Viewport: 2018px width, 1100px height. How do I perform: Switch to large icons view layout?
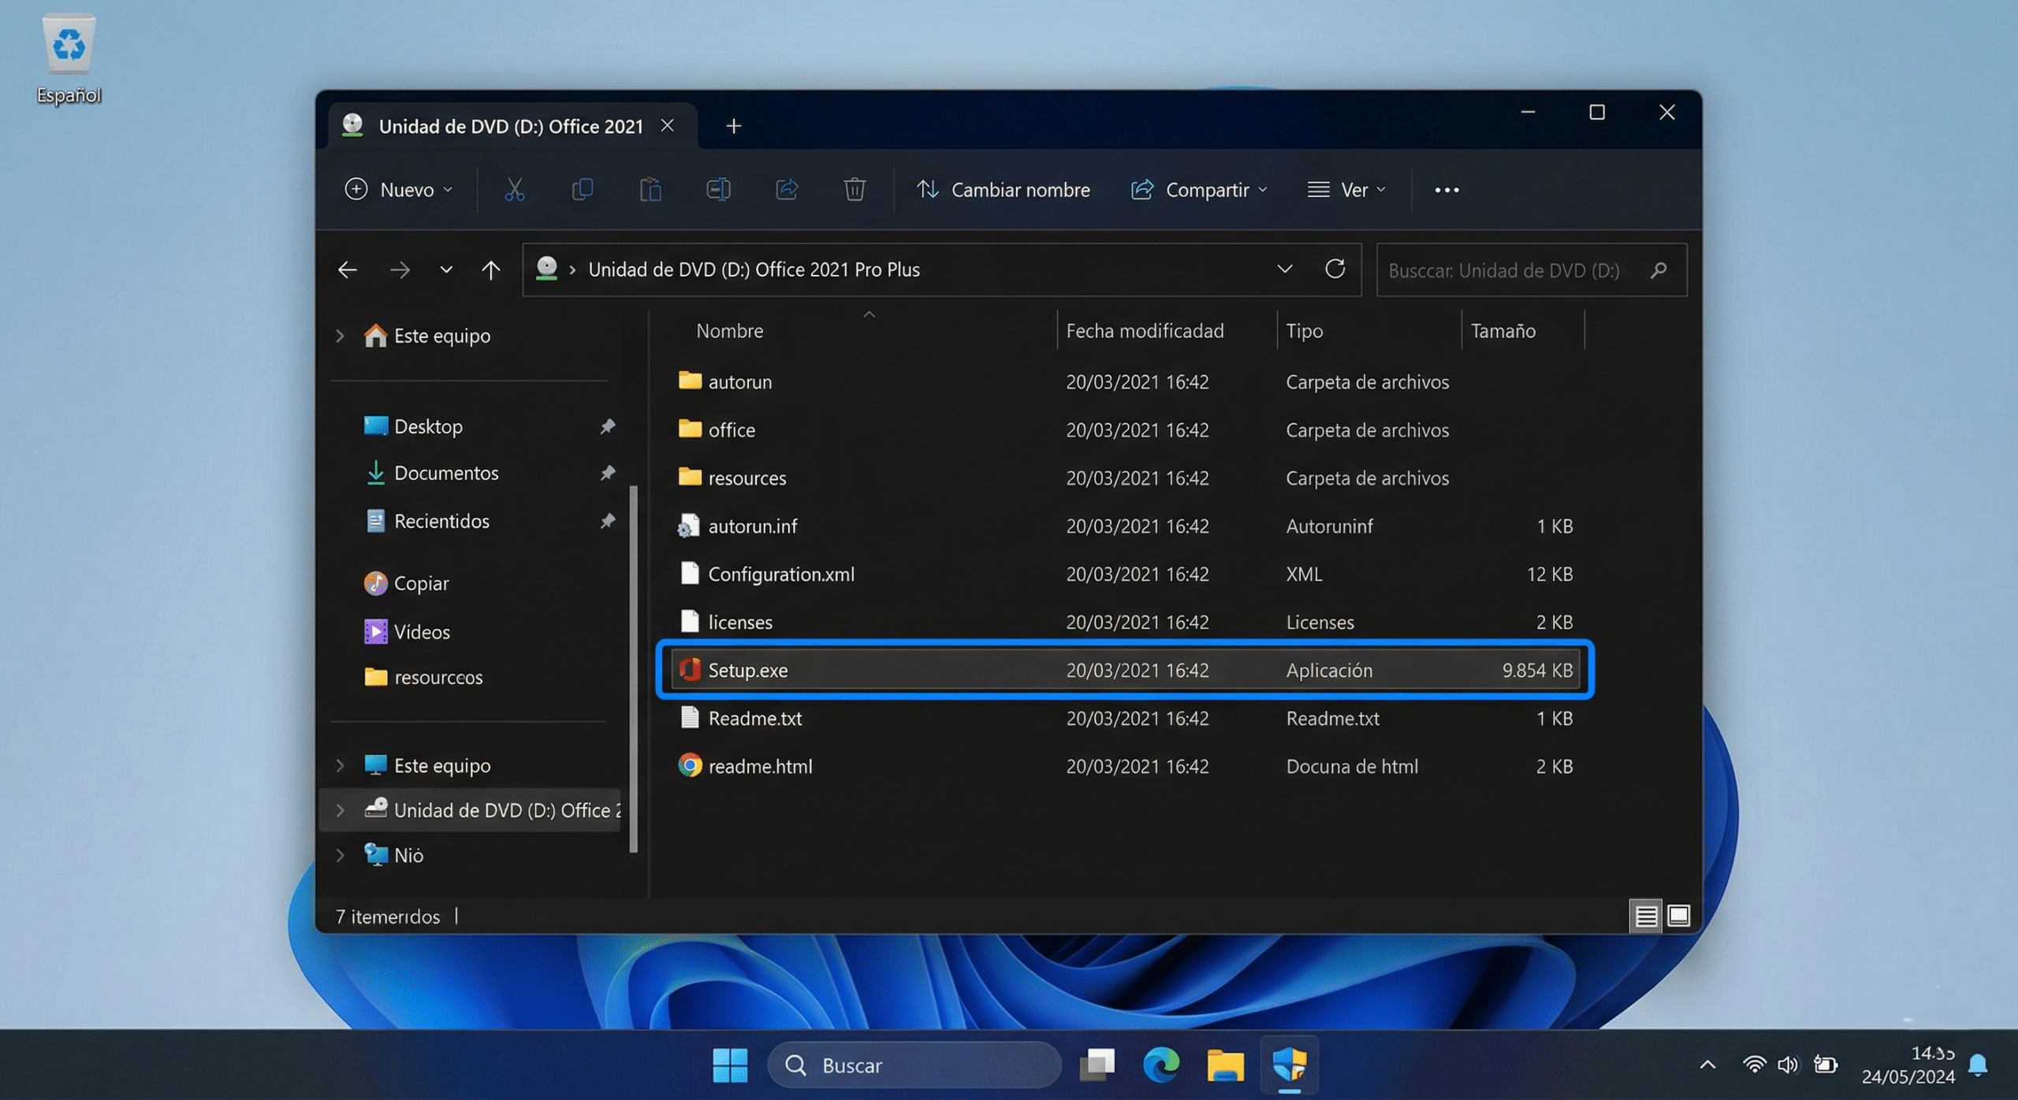coord(1678,916)
